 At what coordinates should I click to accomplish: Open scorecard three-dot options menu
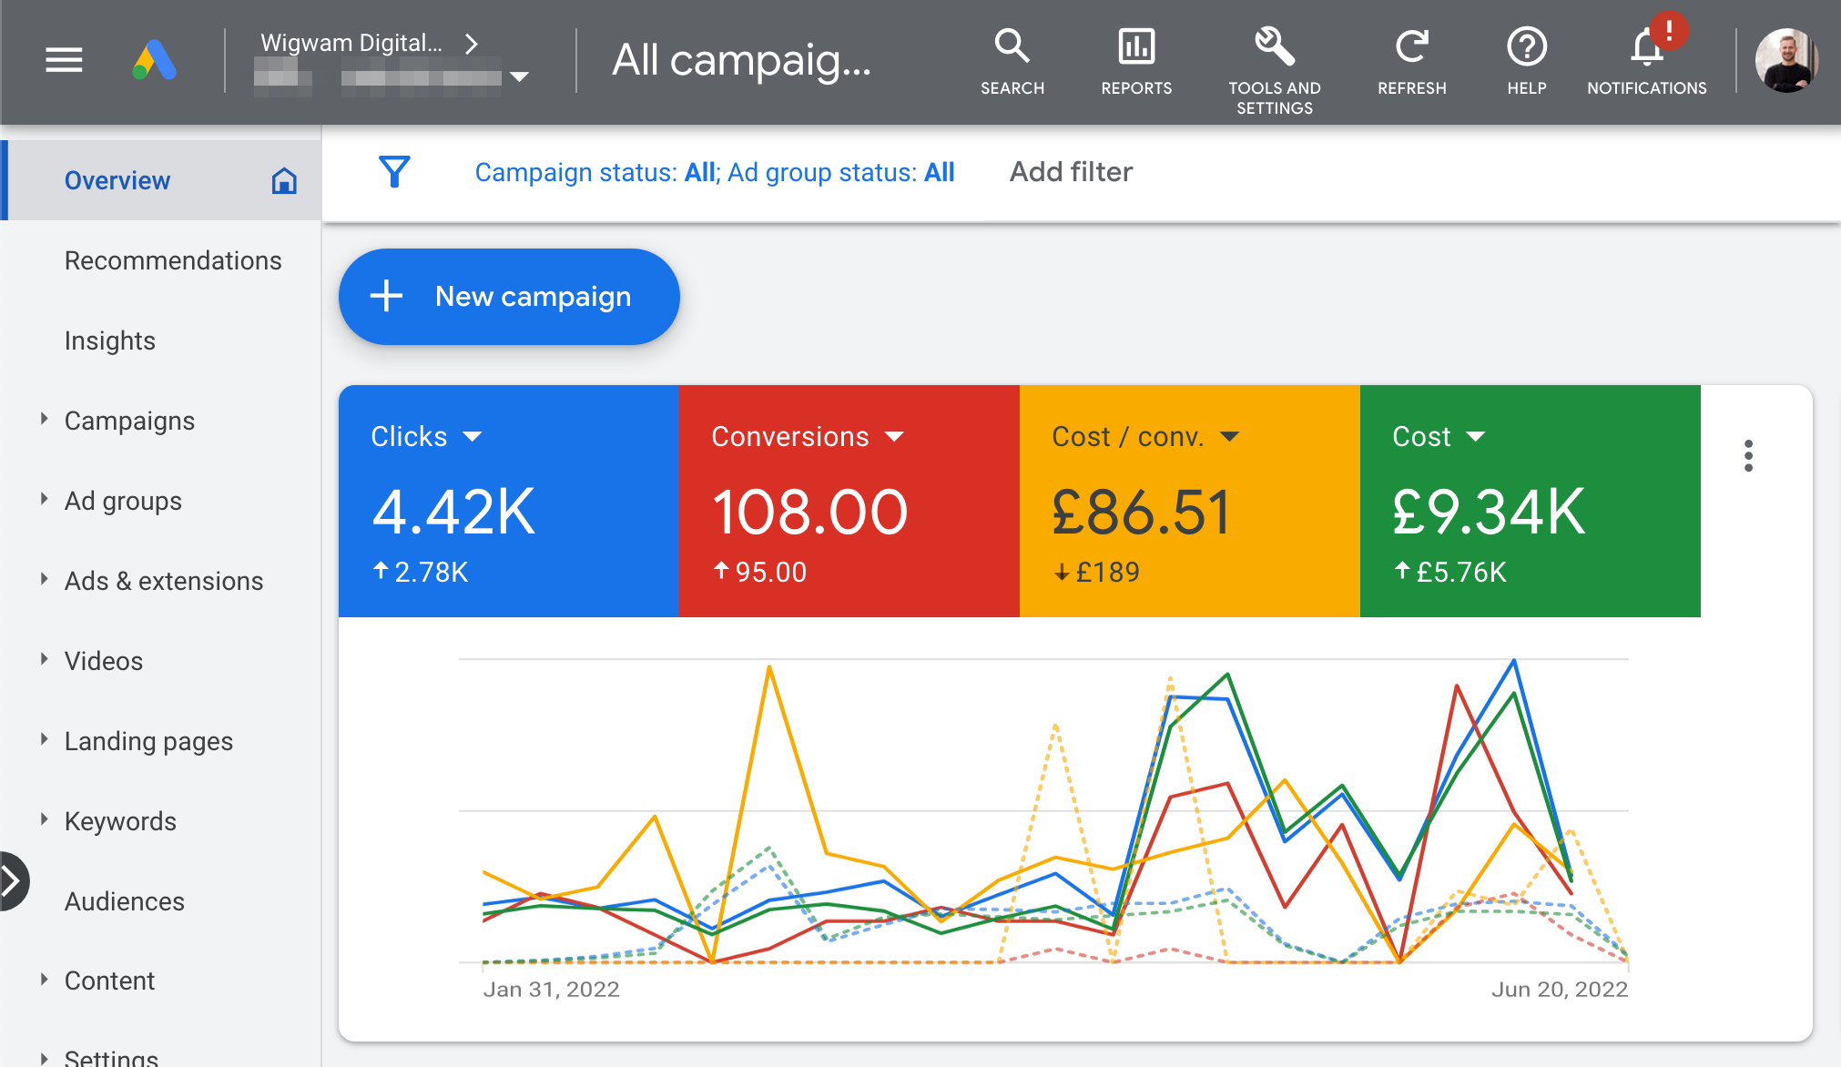pyautogui.click(x=1748, y=455)
